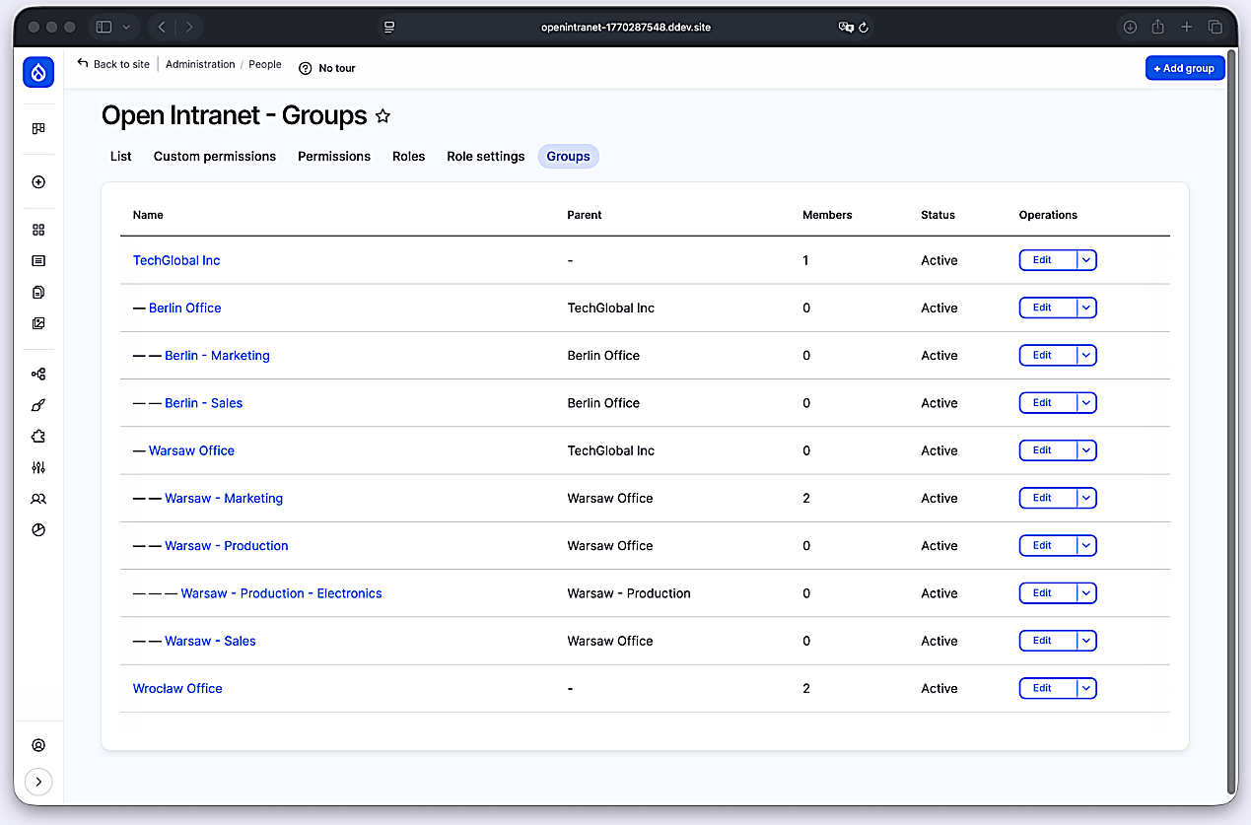Open the People breadcrumb link
Screen dimensions: 1251x825
tap(265, 64)
